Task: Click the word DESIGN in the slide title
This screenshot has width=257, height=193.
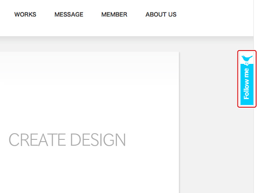Action: (x=98, y=140)
